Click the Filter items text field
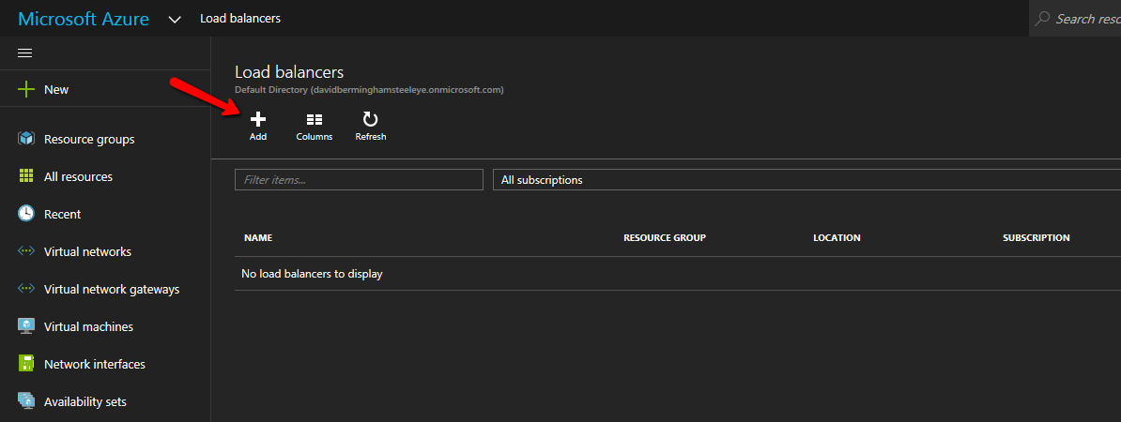Screen dimensions: 1121x422 [359, 180]
